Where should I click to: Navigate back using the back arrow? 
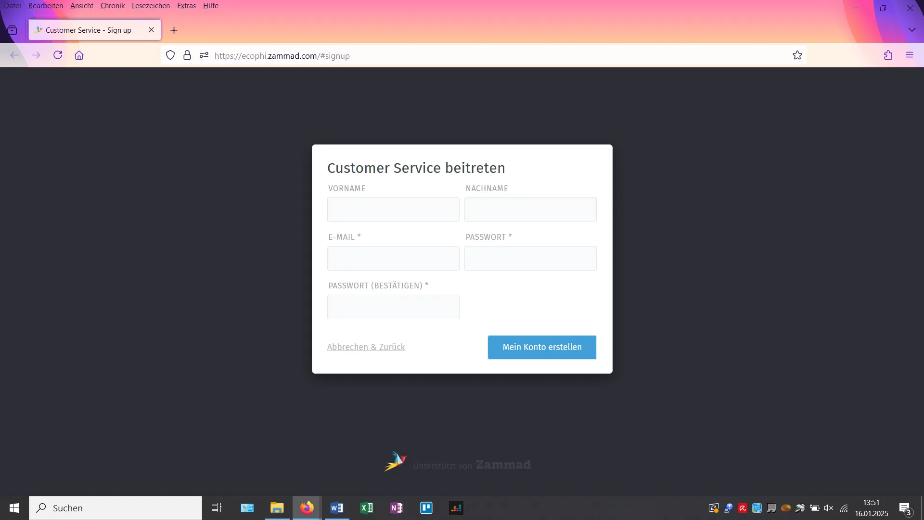click(14, 55)
